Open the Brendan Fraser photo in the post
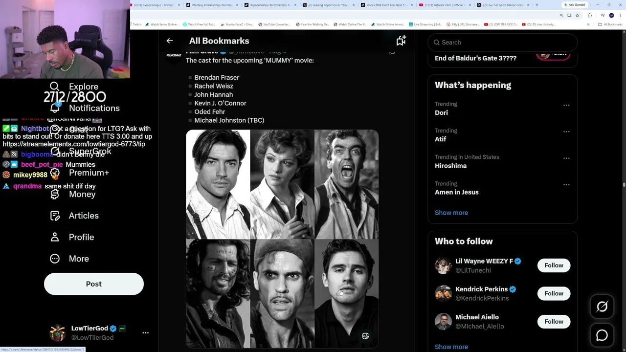Image resolution: width=626 pixels, height=352 pixels. click(x=218, y=184)
